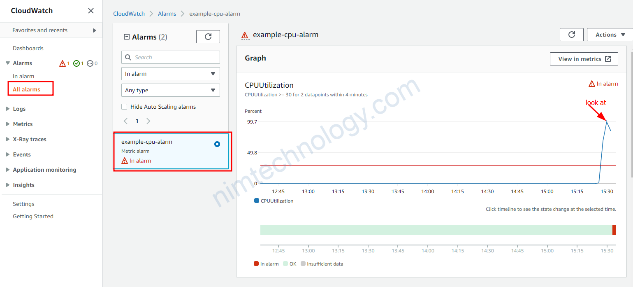Viewport: 633px width, 287px height.
Task: Click the In alarm warning icon in alarm card
Action: pyautogui.click(x=125, y=161)
